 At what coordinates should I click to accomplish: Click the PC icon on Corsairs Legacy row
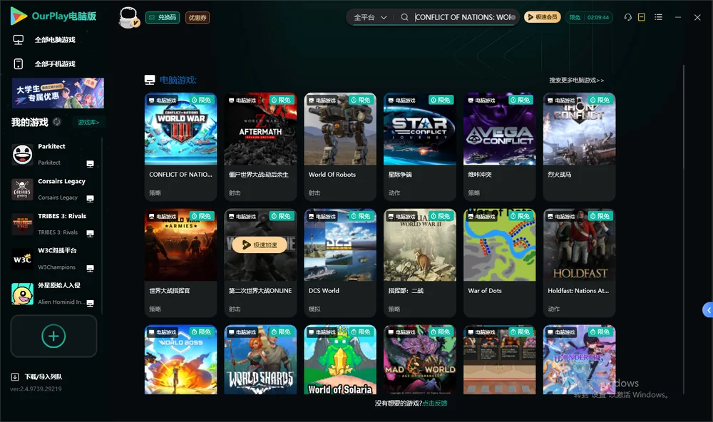pos(90,199)
